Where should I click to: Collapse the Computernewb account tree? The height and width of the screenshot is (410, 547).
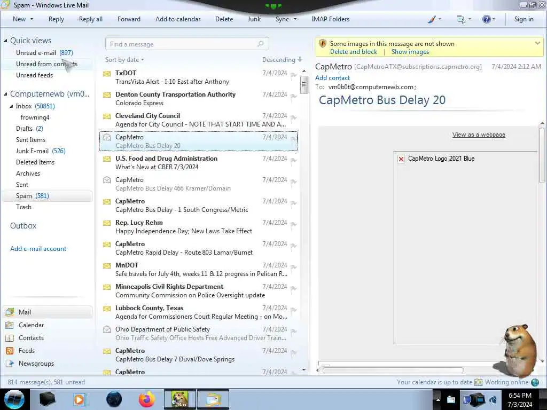tap(5, 94)
